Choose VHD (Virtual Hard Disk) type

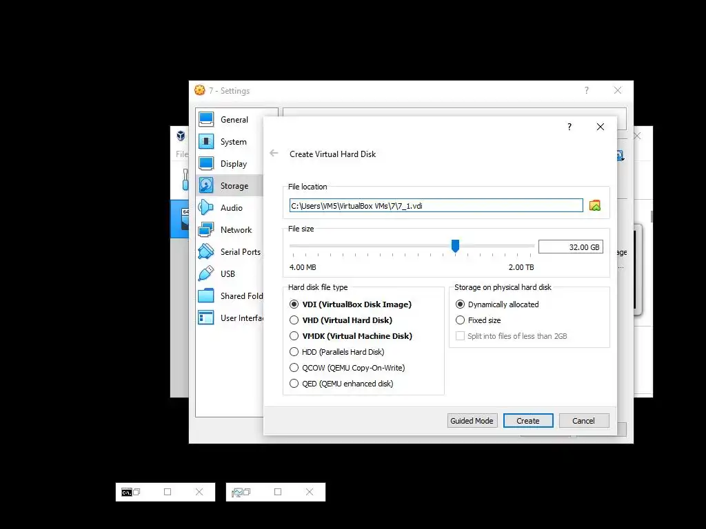coord(341,320)
